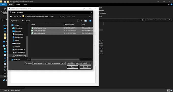Select Sales_February.xlsx file
The width and height of the screenshot is (173, 92).
[x=62, y=28]
